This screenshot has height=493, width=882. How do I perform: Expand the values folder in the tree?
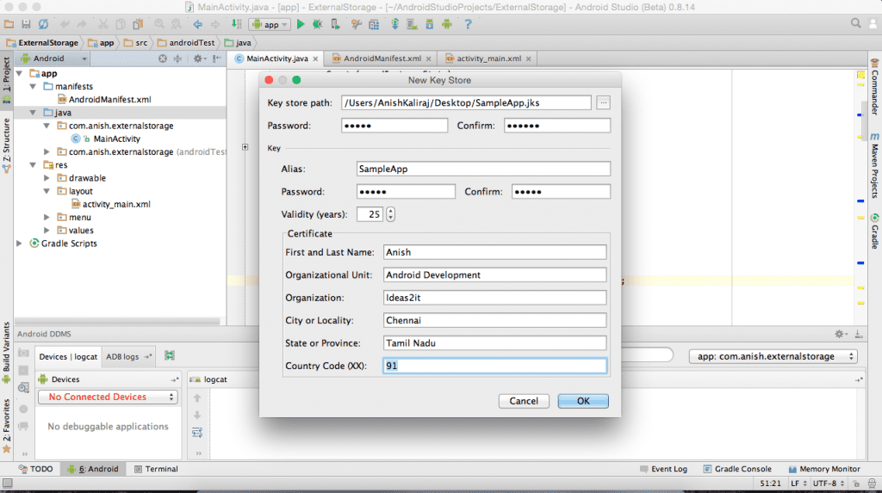pyautogui.click(x=47, y=231)
